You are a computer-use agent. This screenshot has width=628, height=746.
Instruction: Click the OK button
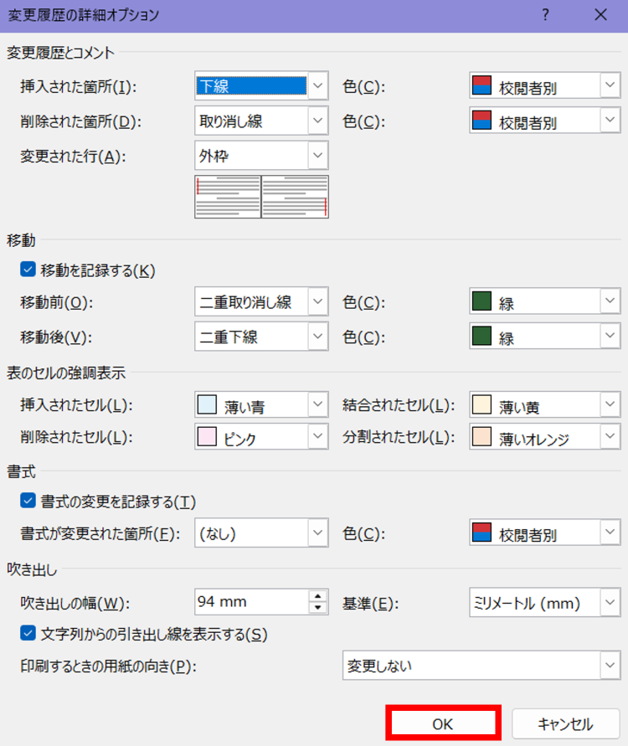(x=443, y=723)
